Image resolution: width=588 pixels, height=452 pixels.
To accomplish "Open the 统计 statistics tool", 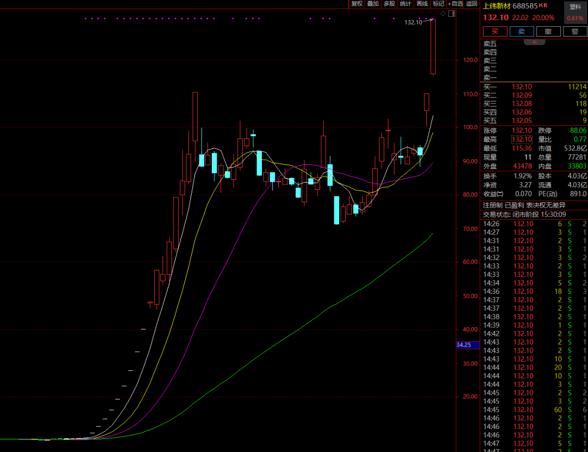I will pos(406,4).
